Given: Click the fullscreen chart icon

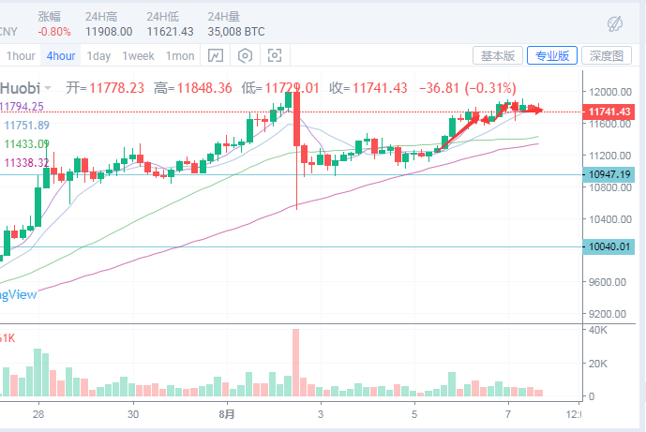Looking at the screenshot, I should 275,55.
